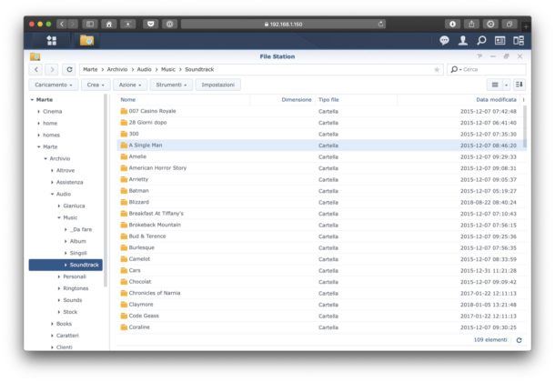Image resolution: width=555 pixels, height=382 pixels.
Task: Click the file list vertical scrollbar
Action: click(525, 126)
